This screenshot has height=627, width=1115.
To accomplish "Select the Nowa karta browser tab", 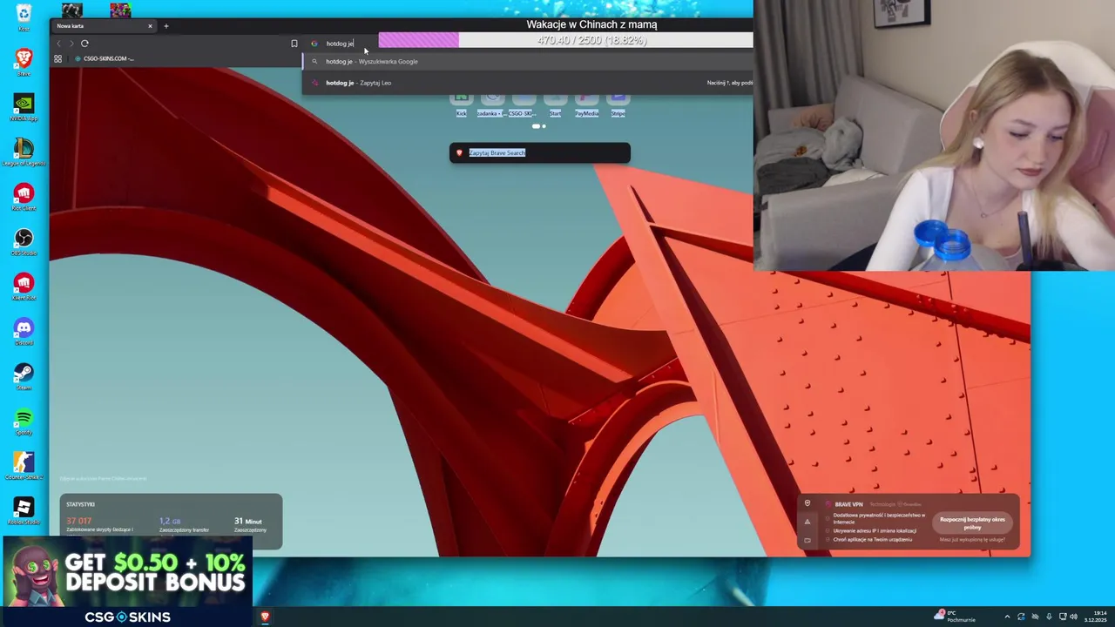I will coord(103,26).
